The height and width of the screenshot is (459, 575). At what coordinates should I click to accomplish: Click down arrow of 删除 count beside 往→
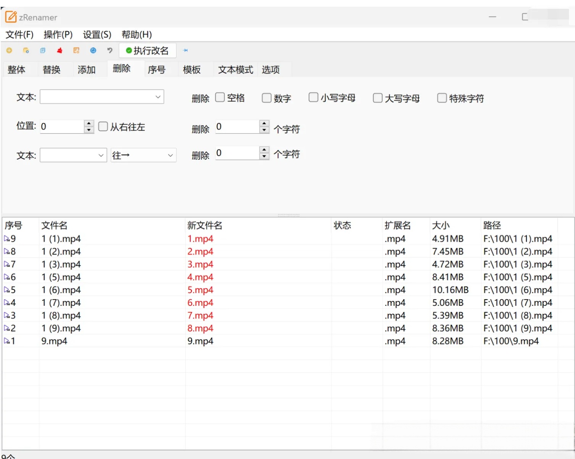[x=264, y=156]
